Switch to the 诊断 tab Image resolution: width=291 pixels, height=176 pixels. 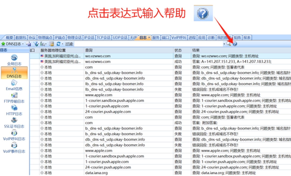click(211, 37)
